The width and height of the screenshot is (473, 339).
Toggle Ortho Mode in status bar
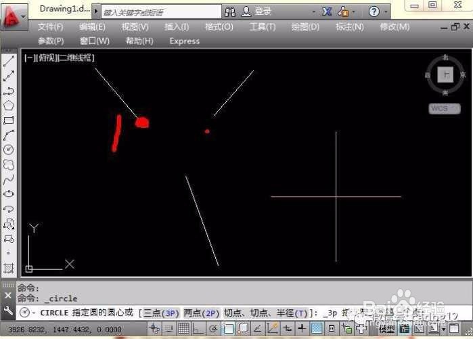click(x=198, y=329)
